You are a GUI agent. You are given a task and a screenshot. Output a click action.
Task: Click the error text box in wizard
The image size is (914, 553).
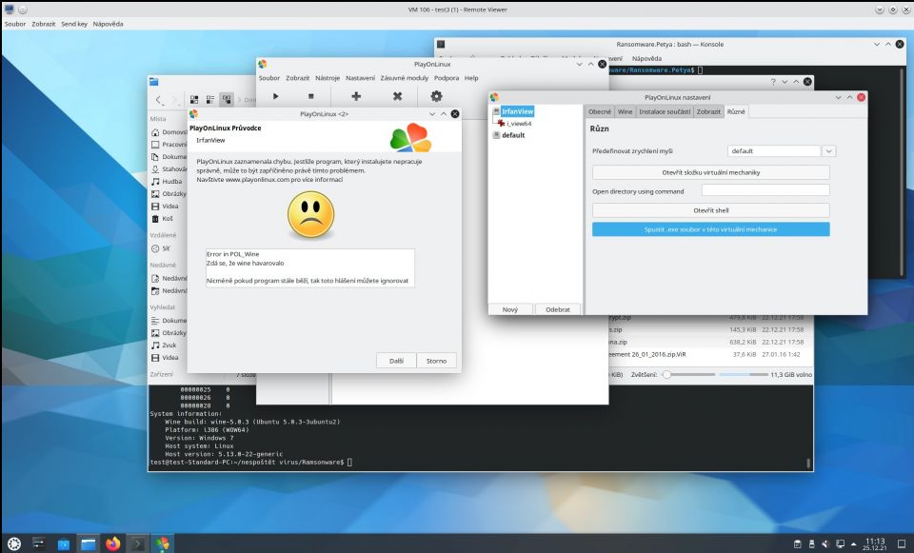pyautogui.click(x=310, y=267)
